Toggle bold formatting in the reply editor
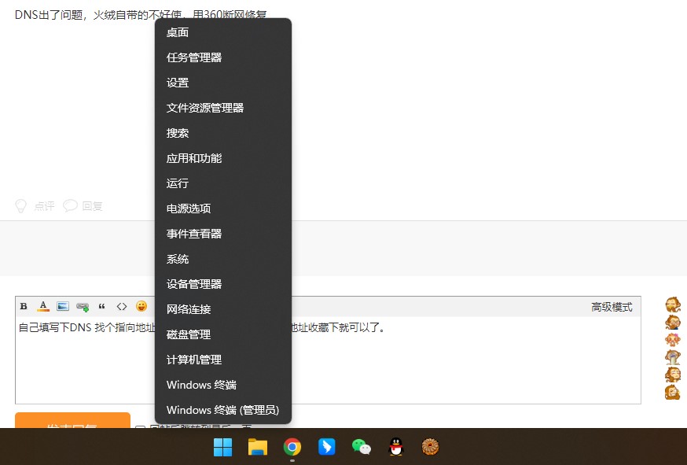 point(24,306)
